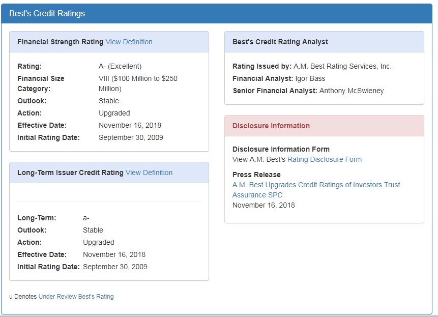Select the A- (Excellent) rating value
Image resolution: width=438 pixels, height=317 pixels.
120,67
